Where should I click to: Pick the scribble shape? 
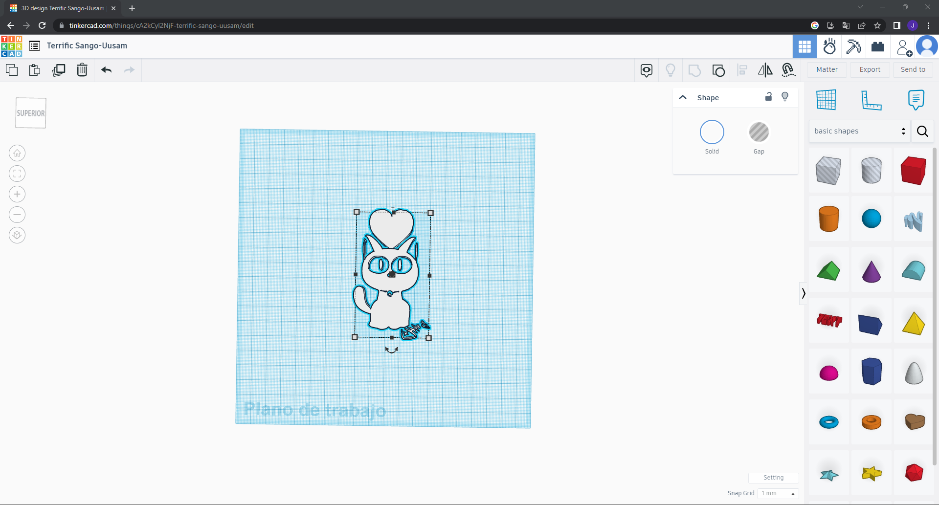(x=913, y=221)
